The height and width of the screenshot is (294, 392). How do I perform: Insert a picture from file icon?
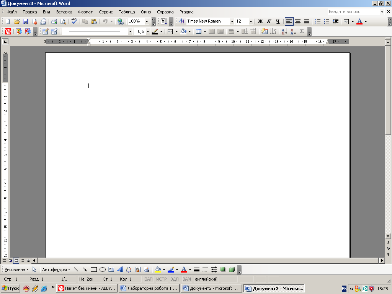pyautogui.click(x=147, y=269)
